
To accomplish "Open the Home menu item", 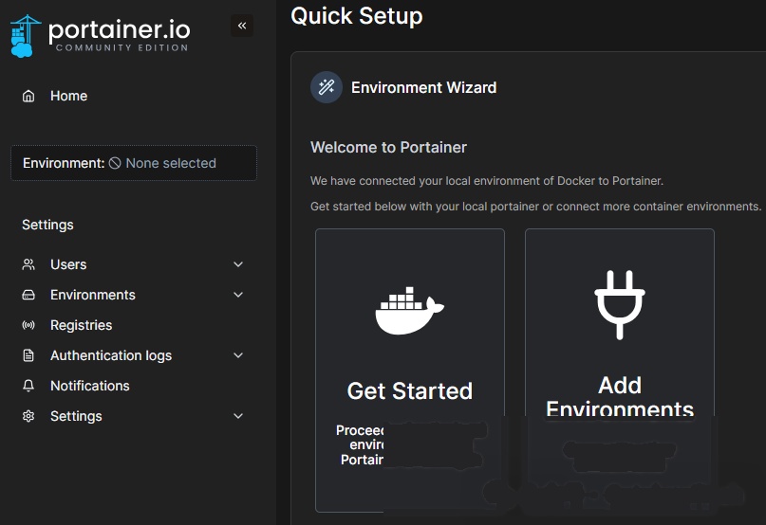I will (x=69, y=96).
